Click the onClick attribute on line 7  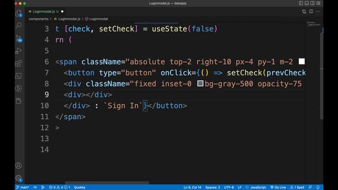coord(176,73)
